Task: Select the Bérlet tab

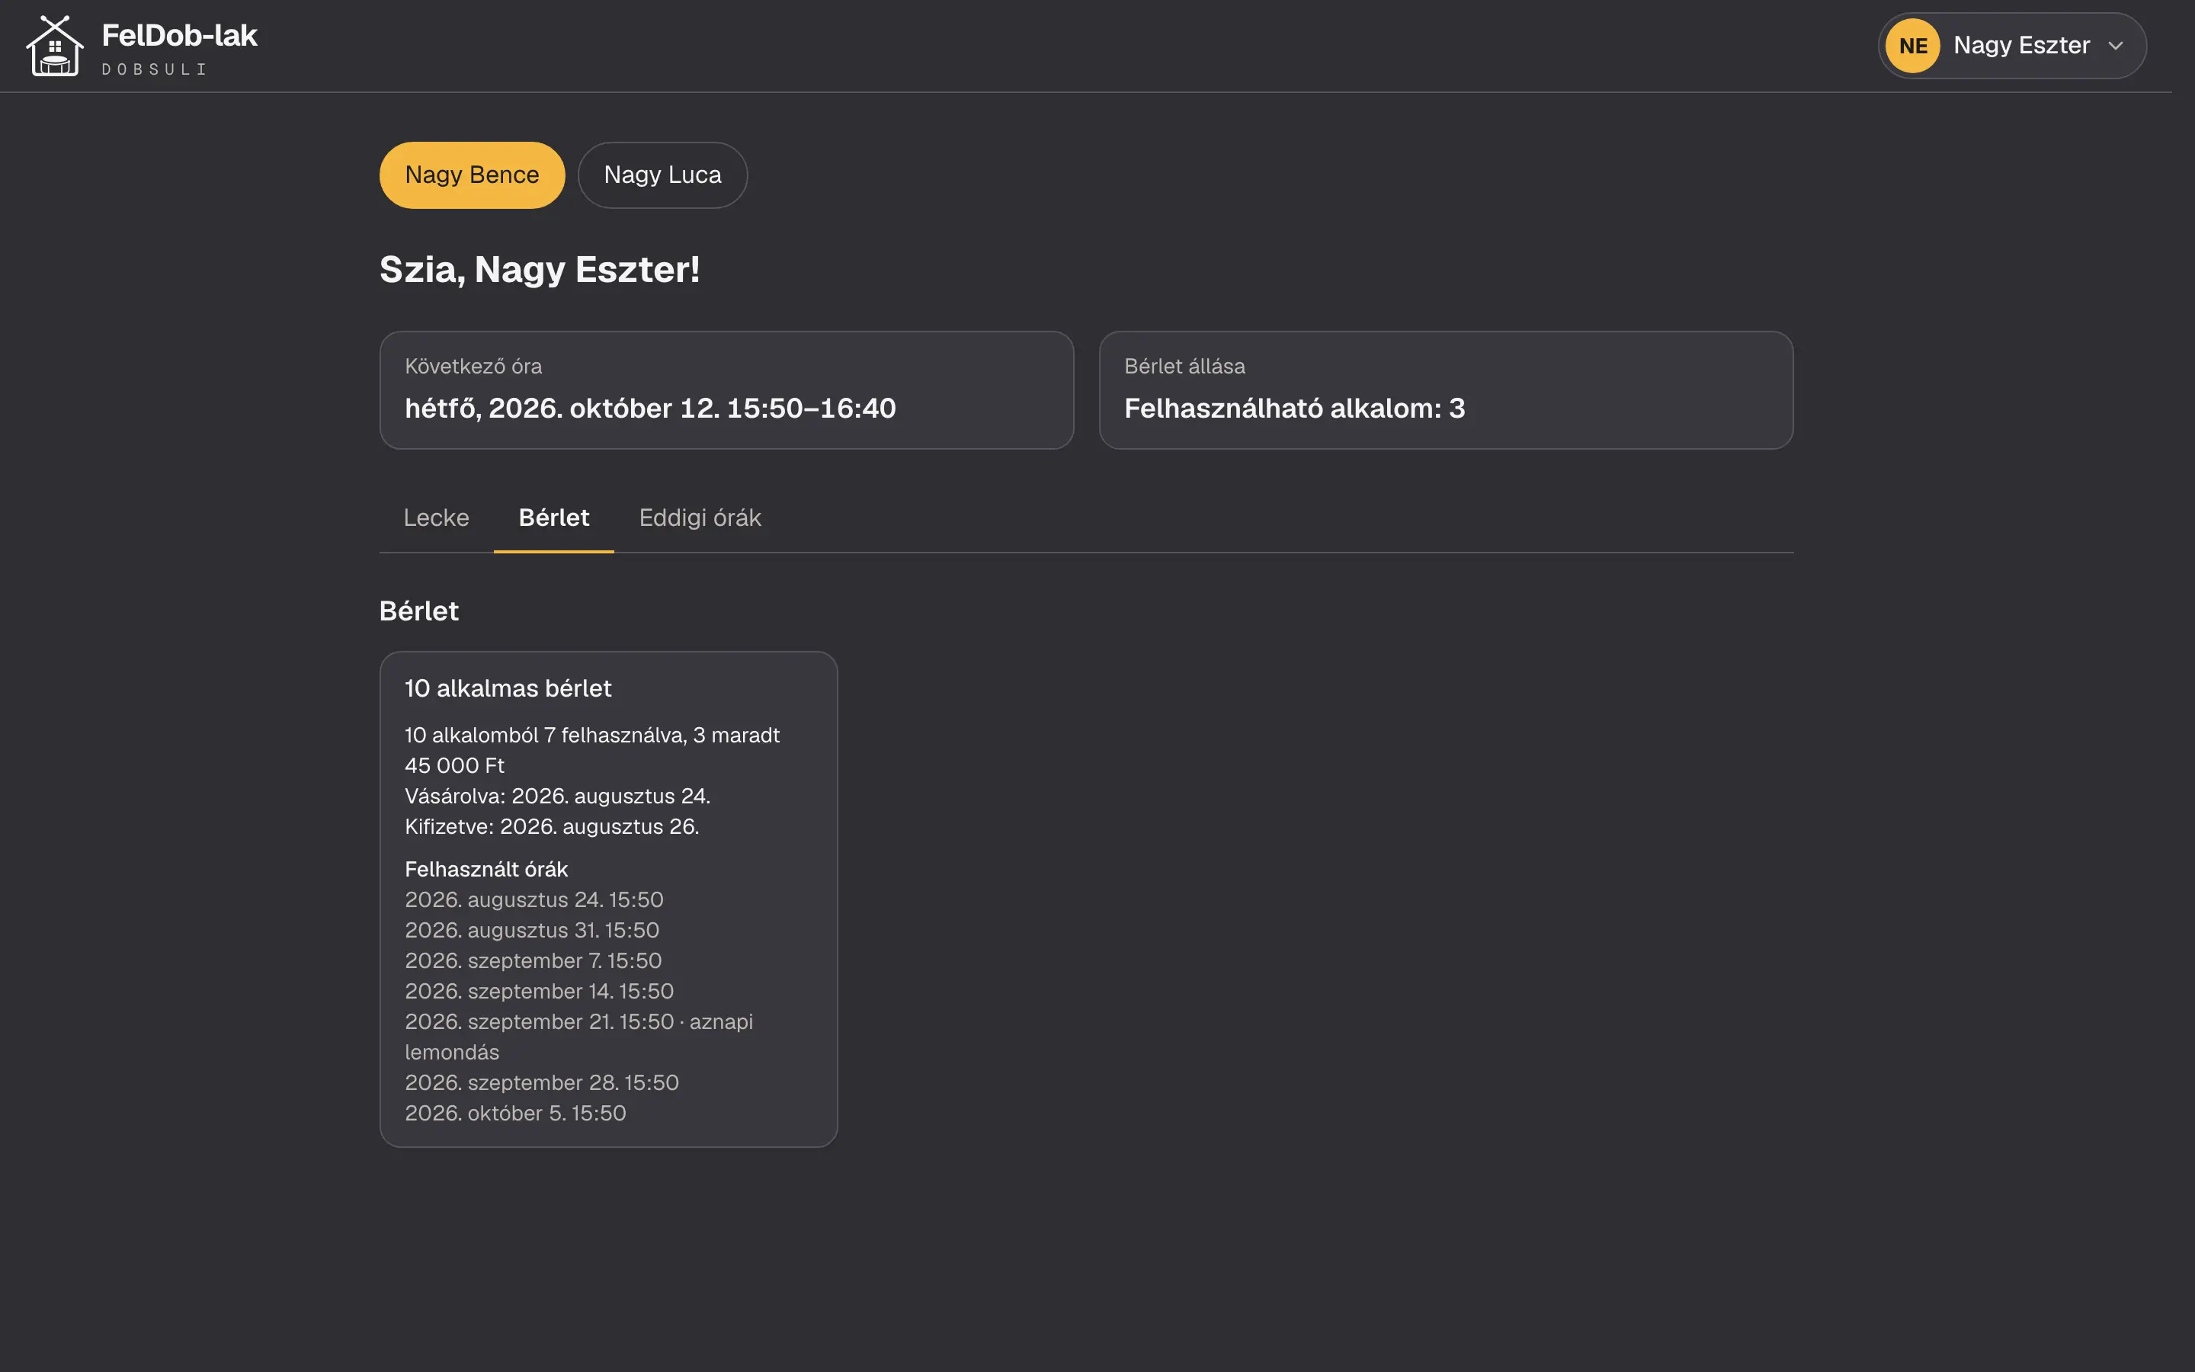Action: click(x=553, y=518)
